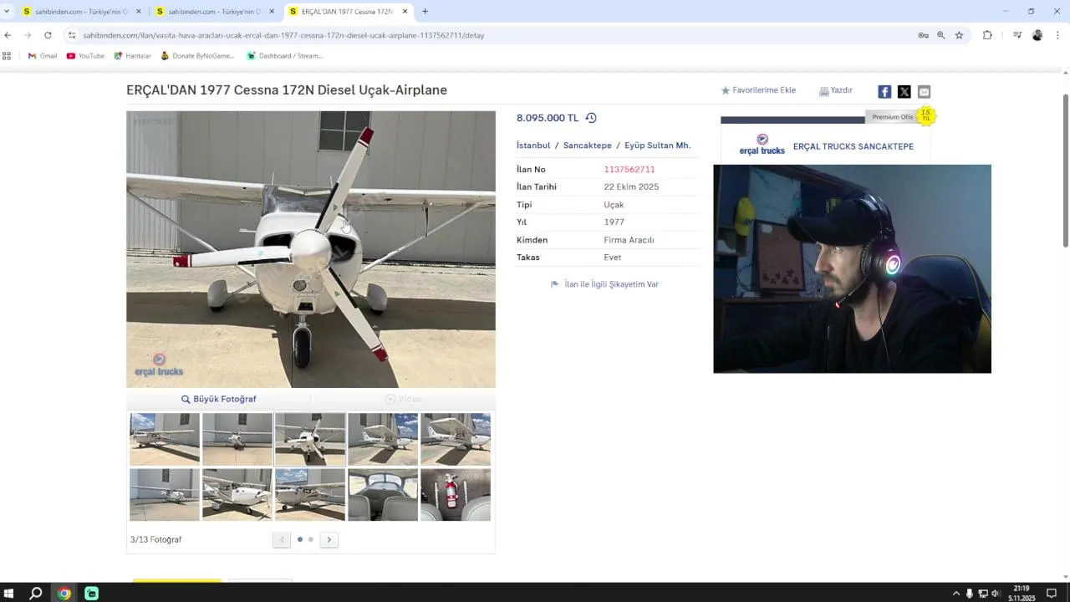Open Dashboard / Stream bookmark
Viewport: 1070px width, 602px height.
[x=285, y=56]
